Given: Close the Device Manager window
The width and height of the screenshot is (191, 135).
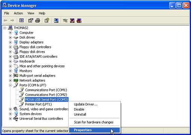Looking at the screenshot, I should [186, 6].
